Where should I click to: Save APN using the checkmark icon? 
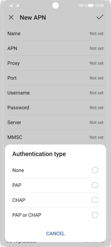(100, 17)
